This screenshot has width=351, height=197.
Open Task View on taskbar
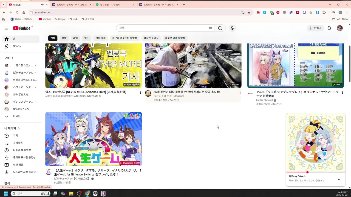pos(55,193)
